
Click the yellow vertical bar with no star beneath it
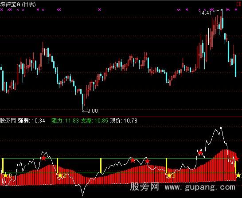coord(101,166)
